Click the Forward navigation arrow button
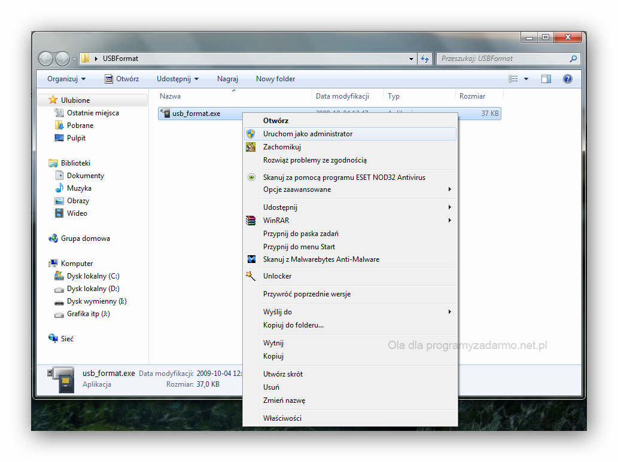Image resolution: width=618 pixels, height=462 pixels. [x=62, y=59]
